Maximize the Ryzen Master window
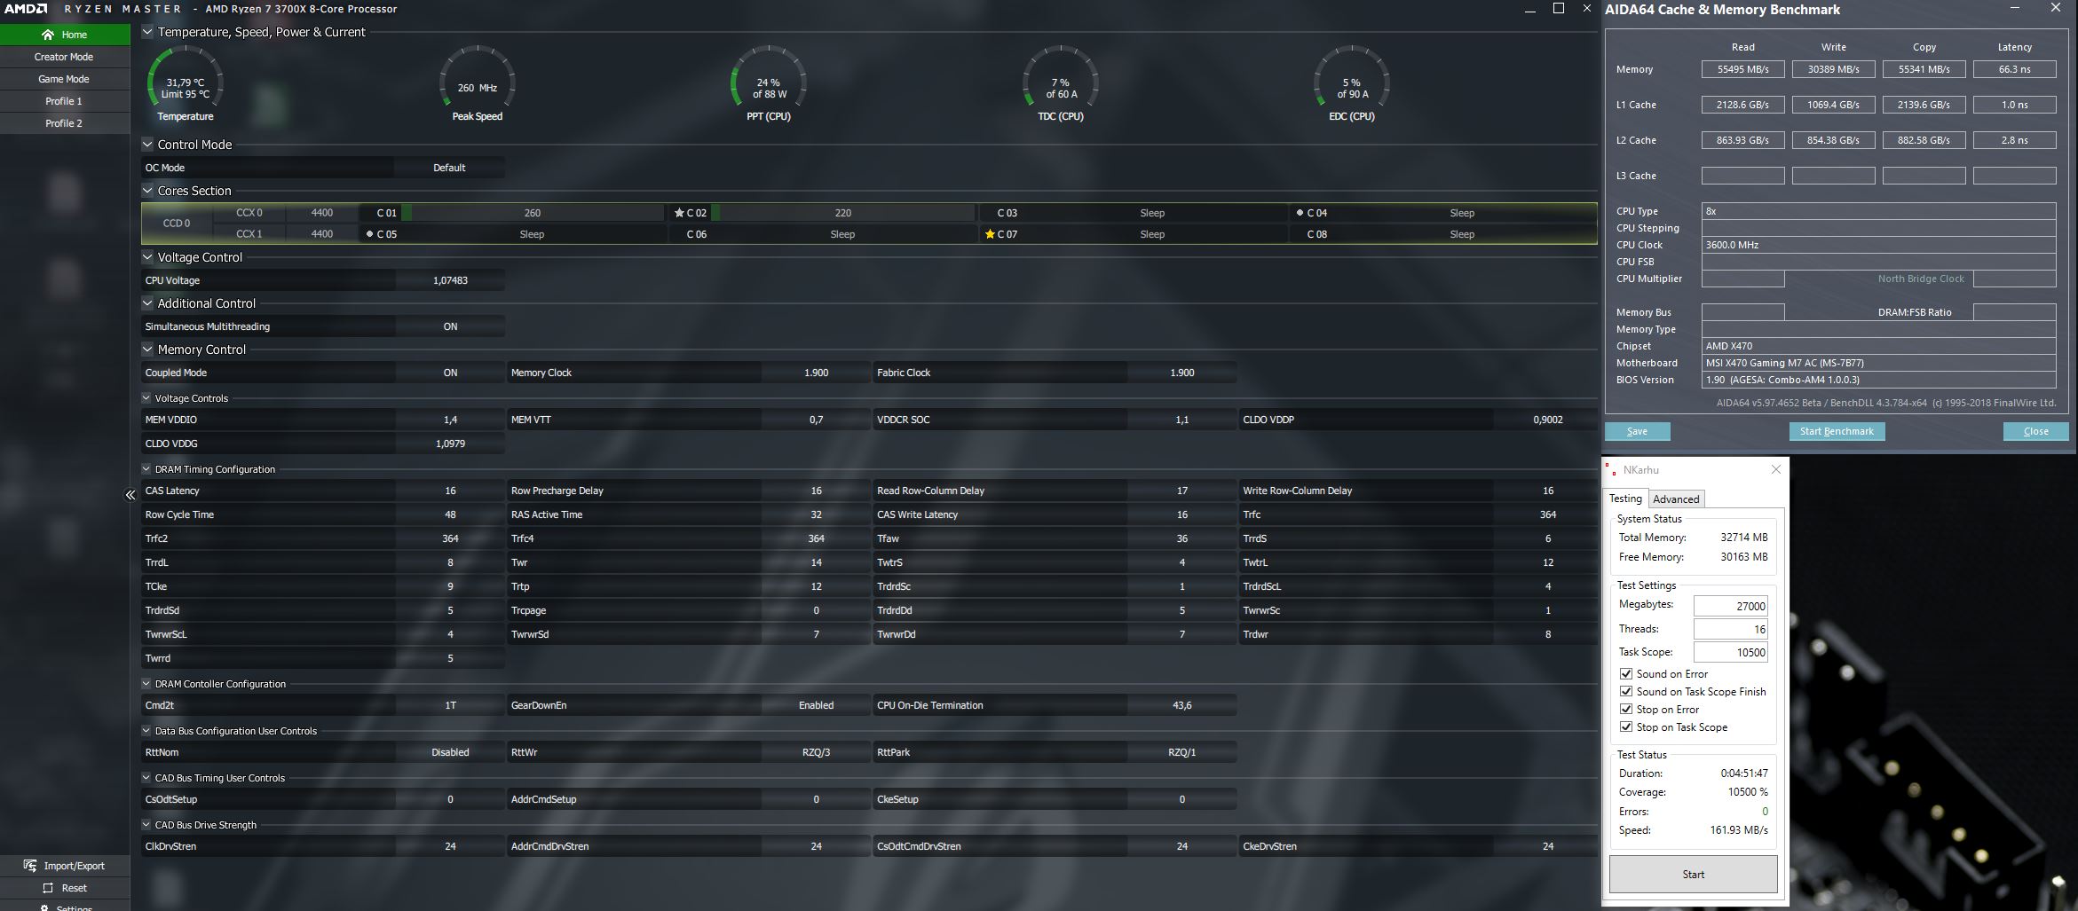The width and height of the screenshot is (2078, 911). [x=1558, y=8]
